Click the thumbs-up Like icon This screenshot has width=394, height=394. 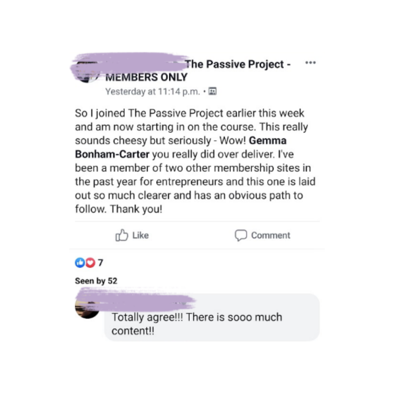coord(122,235)
